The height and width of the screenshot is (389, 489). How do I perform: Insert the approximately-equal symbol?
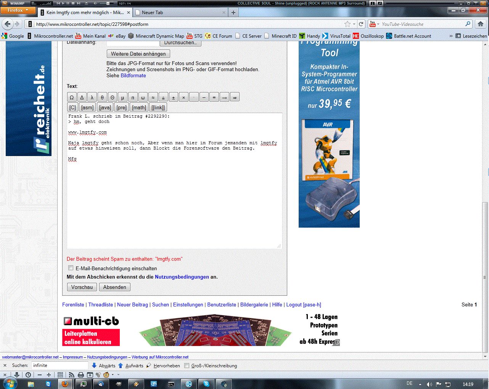click(153, 97)
